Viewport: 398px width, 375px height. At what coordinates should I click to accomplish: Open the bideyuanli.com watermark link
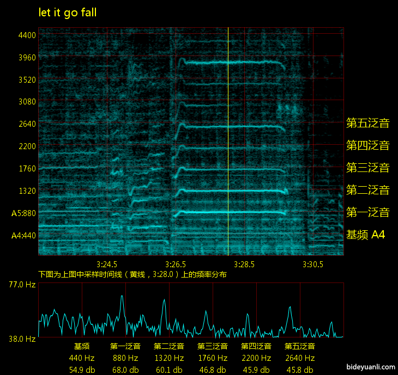[369, 368]
